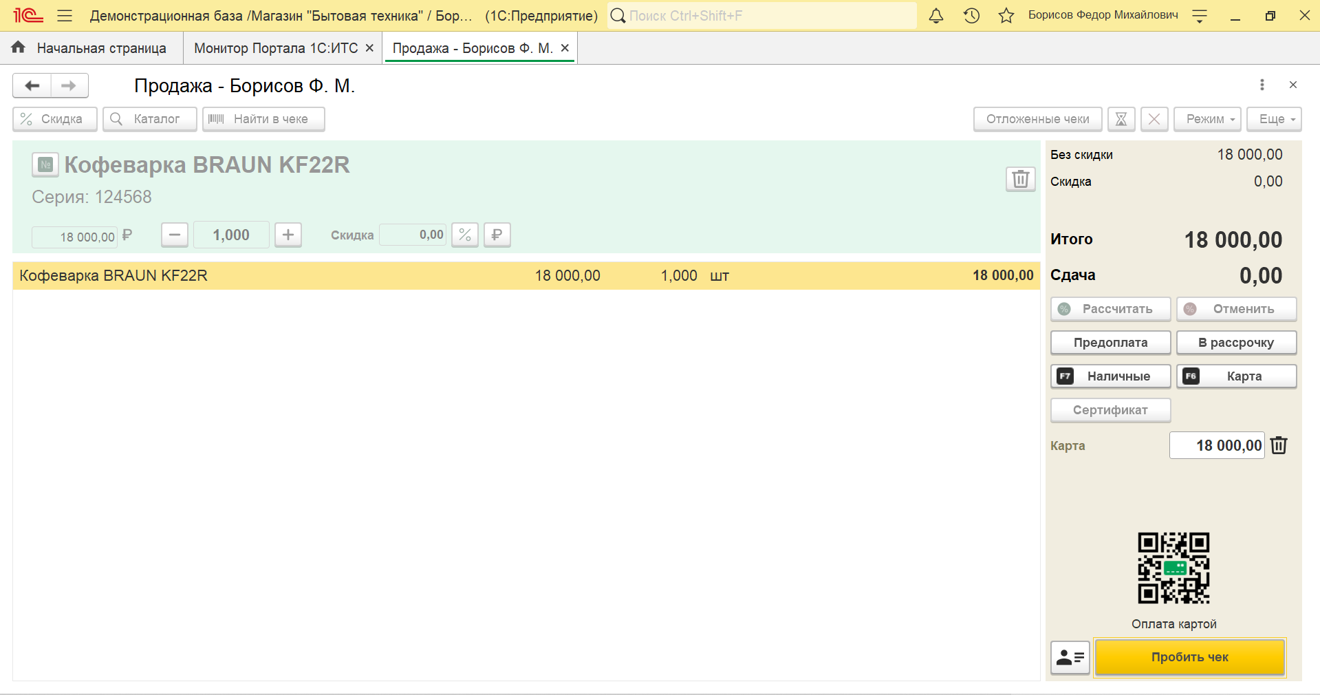
Task: Open the Каталог search button
Action: (149, 119)
